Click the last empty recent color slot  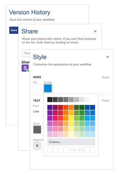93,150
